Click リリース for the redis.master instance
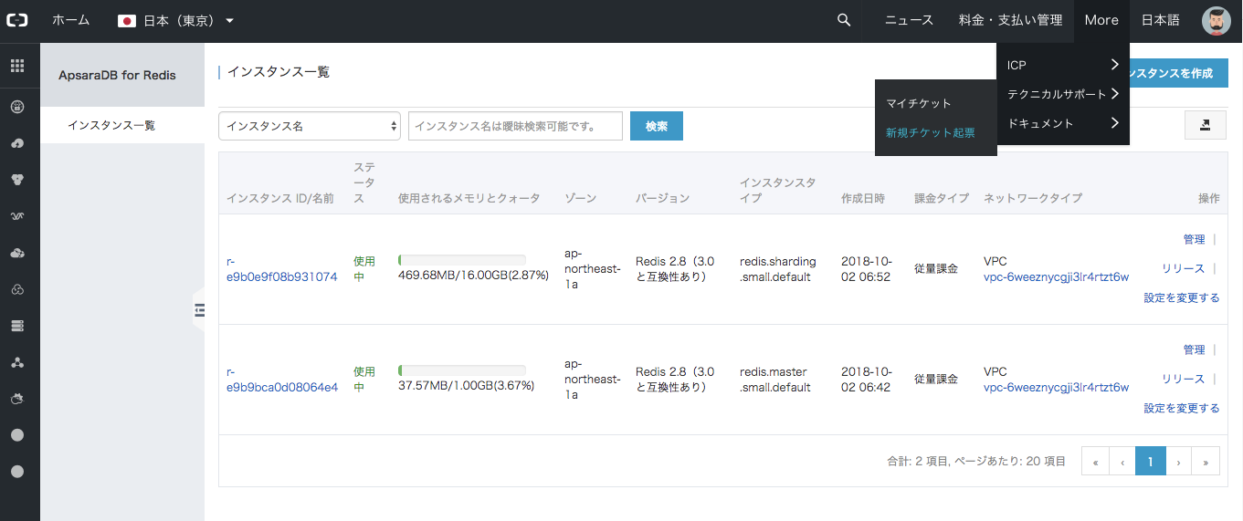Viewport: 1243px width, 521px height. click(1183, 379)
